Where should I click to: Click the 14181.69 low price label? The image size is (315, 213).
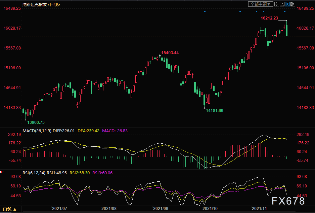point(215,110)
